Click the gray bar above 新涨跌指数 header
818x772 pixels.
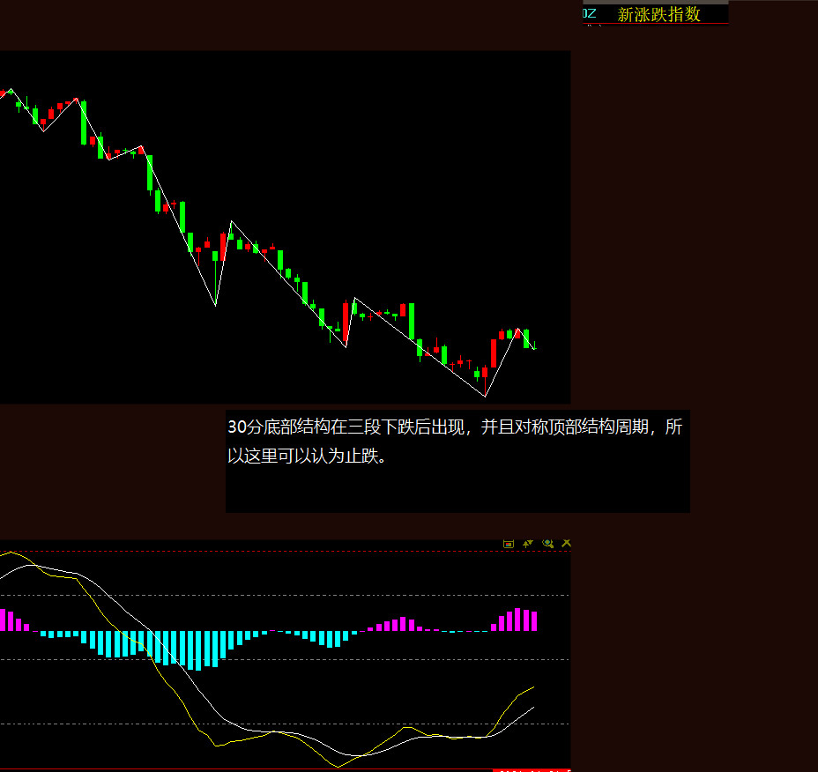[x=655, y=3]
